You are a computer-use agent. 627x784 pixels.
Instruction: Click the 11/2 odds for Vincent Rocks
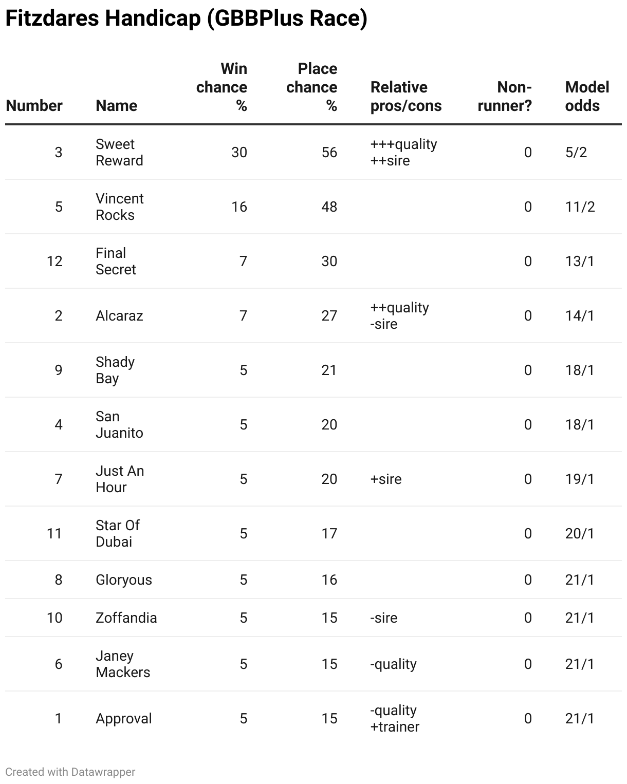point(580,207)
